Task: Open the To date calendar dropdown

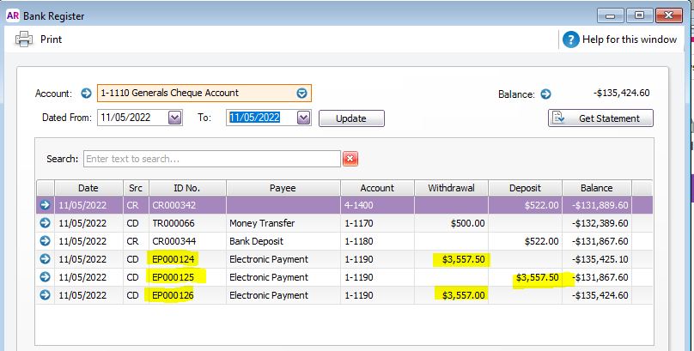Action: (302, 118)
